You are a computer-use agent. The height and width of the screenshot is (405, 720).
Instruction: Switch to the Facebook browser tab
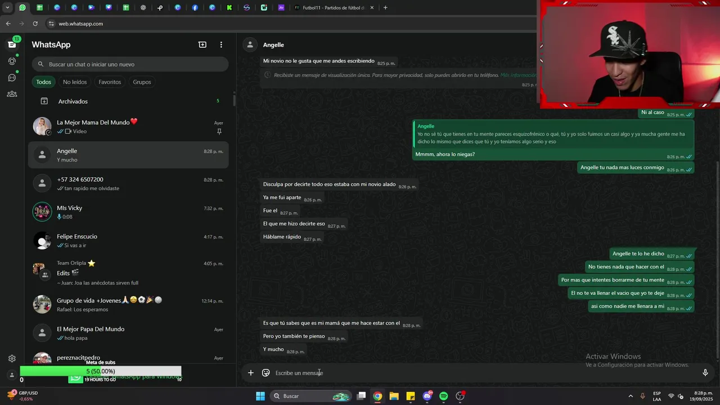[x=195, y=8]
